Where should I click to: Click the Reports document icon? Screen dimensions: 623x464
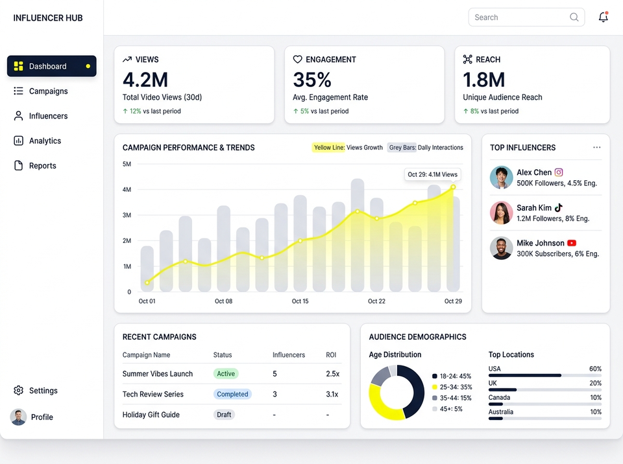coord(18,165)
